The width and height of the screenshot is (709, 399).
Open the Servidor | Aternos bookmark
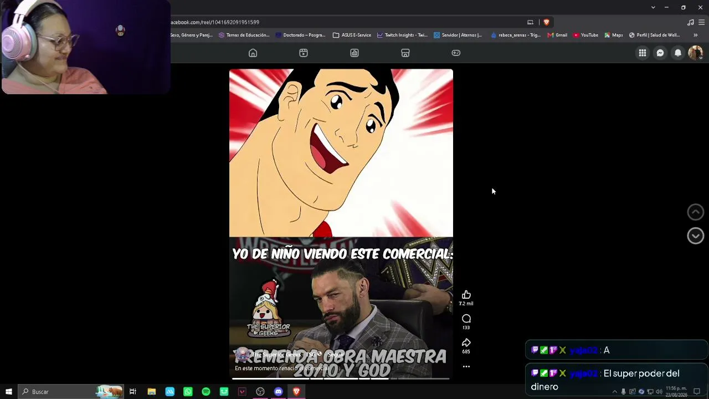click(x=458, y=35)
